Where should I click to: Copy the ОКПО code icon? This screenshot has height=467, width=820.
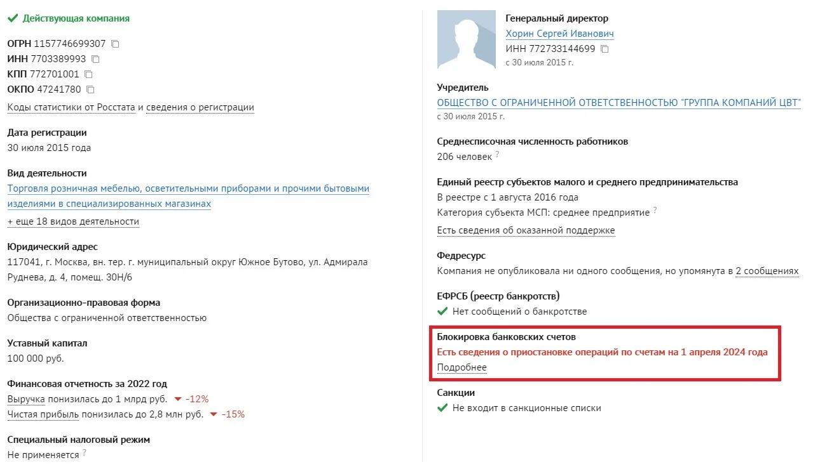[90, 89]
